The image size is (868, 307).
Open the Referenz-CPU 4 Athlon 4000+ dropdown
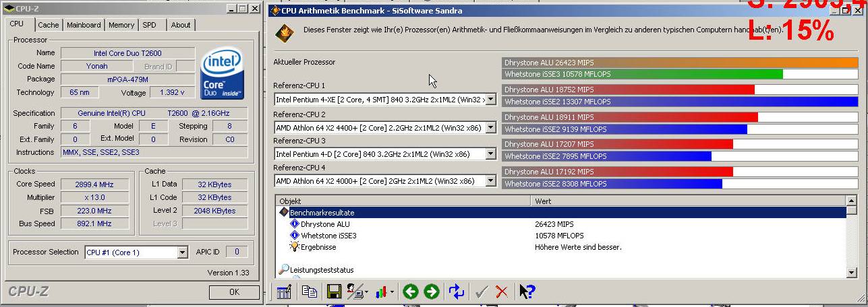[490, 181]
